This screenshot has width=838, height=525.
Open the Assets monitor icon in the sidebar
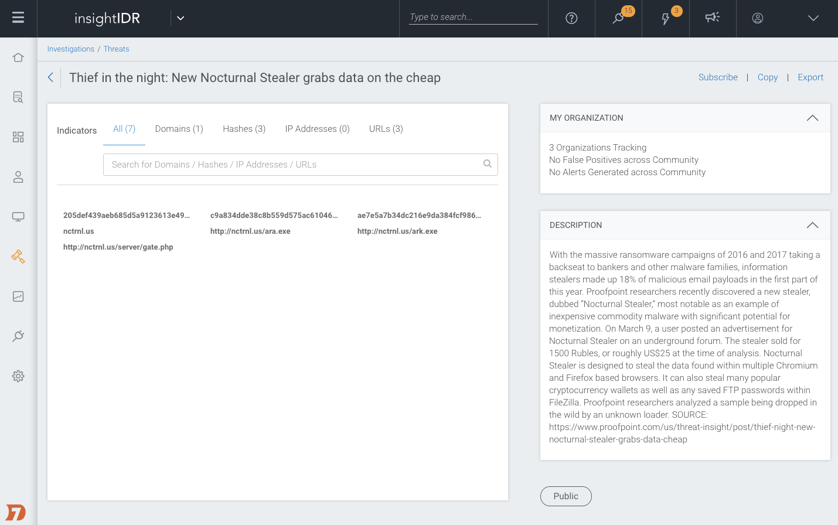click(x=18, y=217)
